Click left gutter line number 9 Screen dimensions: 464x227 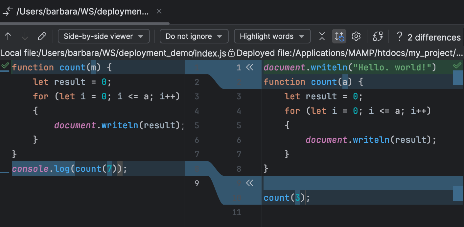click(x=197, y=183)
